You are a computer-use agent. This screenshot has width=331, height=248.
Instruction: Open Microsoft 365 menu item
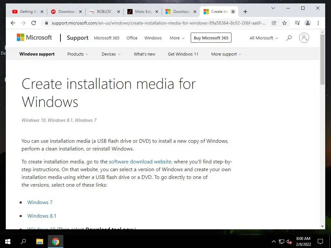tap(107, 38)
